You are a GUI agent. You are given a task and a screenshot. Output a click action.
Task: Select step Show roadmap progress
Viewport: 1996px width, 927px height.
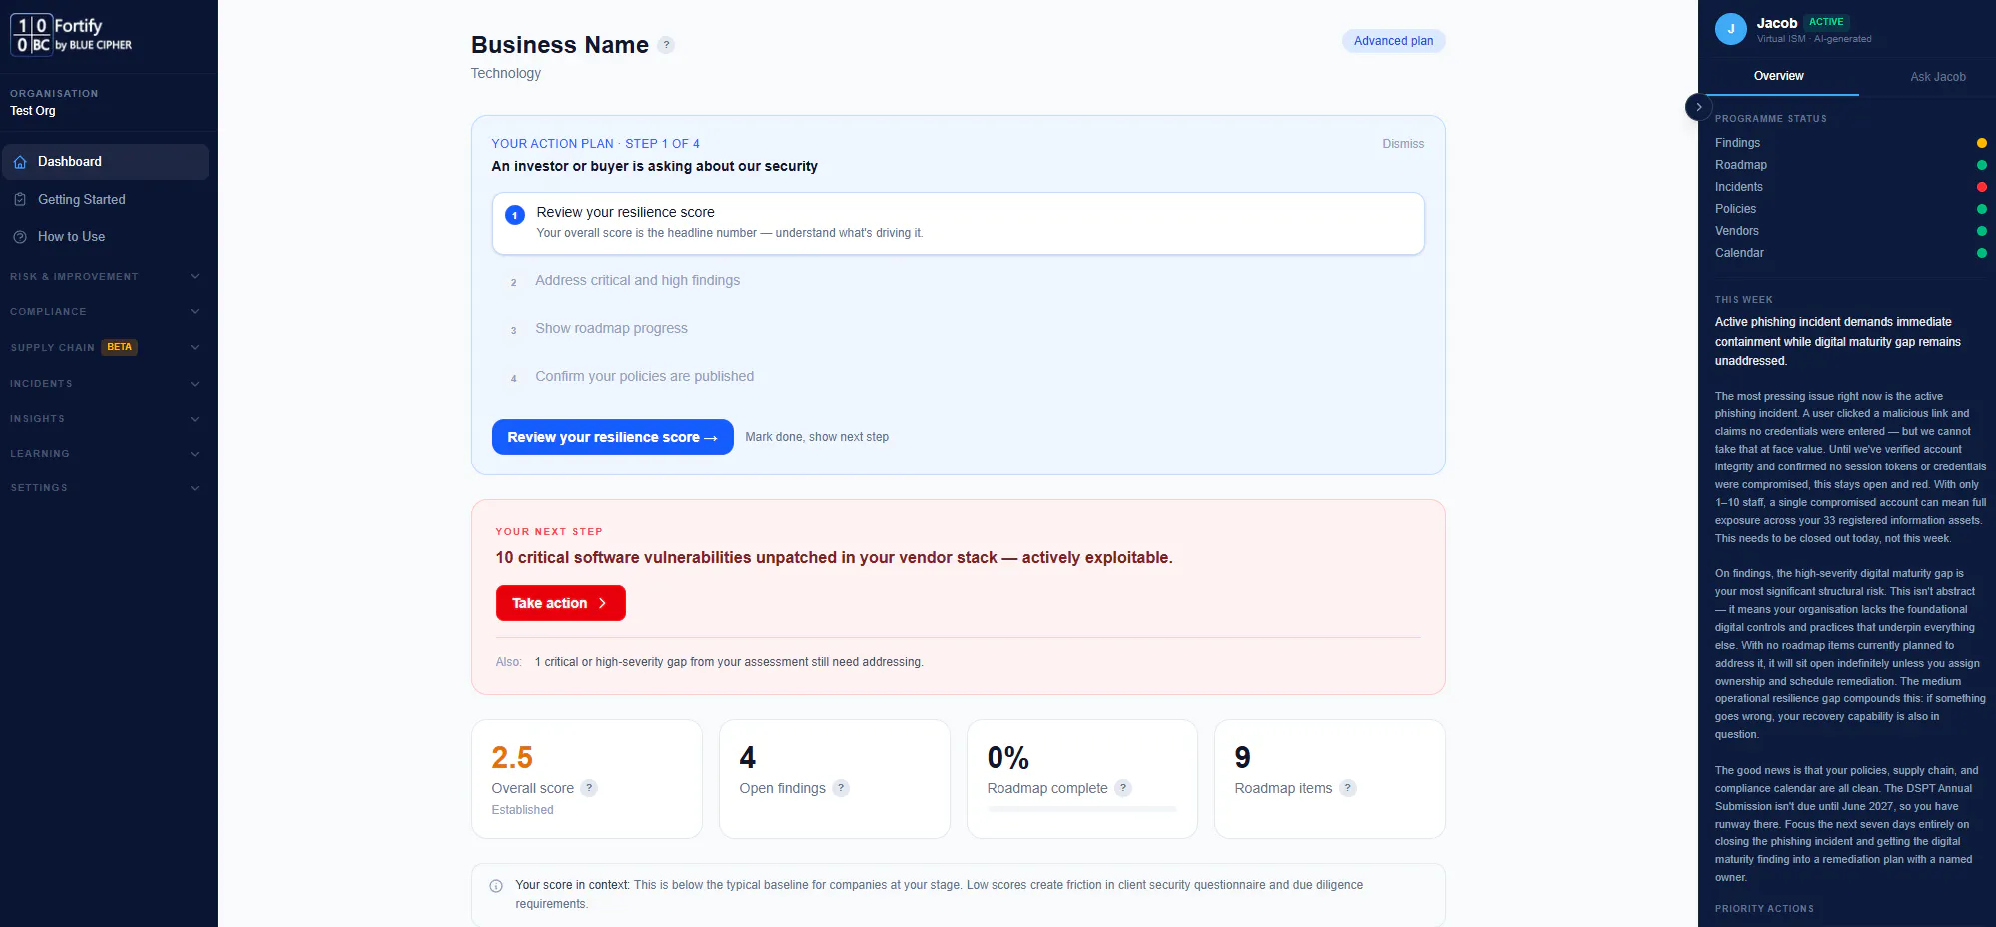(x=611, y=329)
